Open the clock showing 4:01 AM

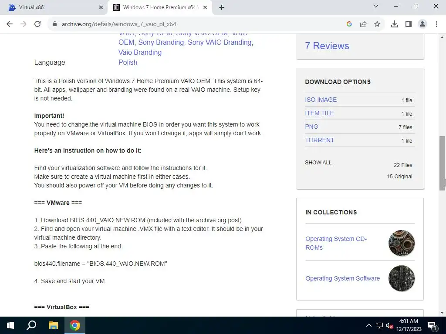[409, 325]
